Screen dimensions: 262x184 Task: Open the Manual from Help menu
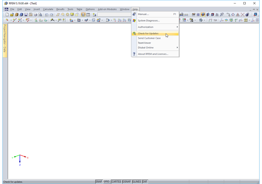coord(155,14)
